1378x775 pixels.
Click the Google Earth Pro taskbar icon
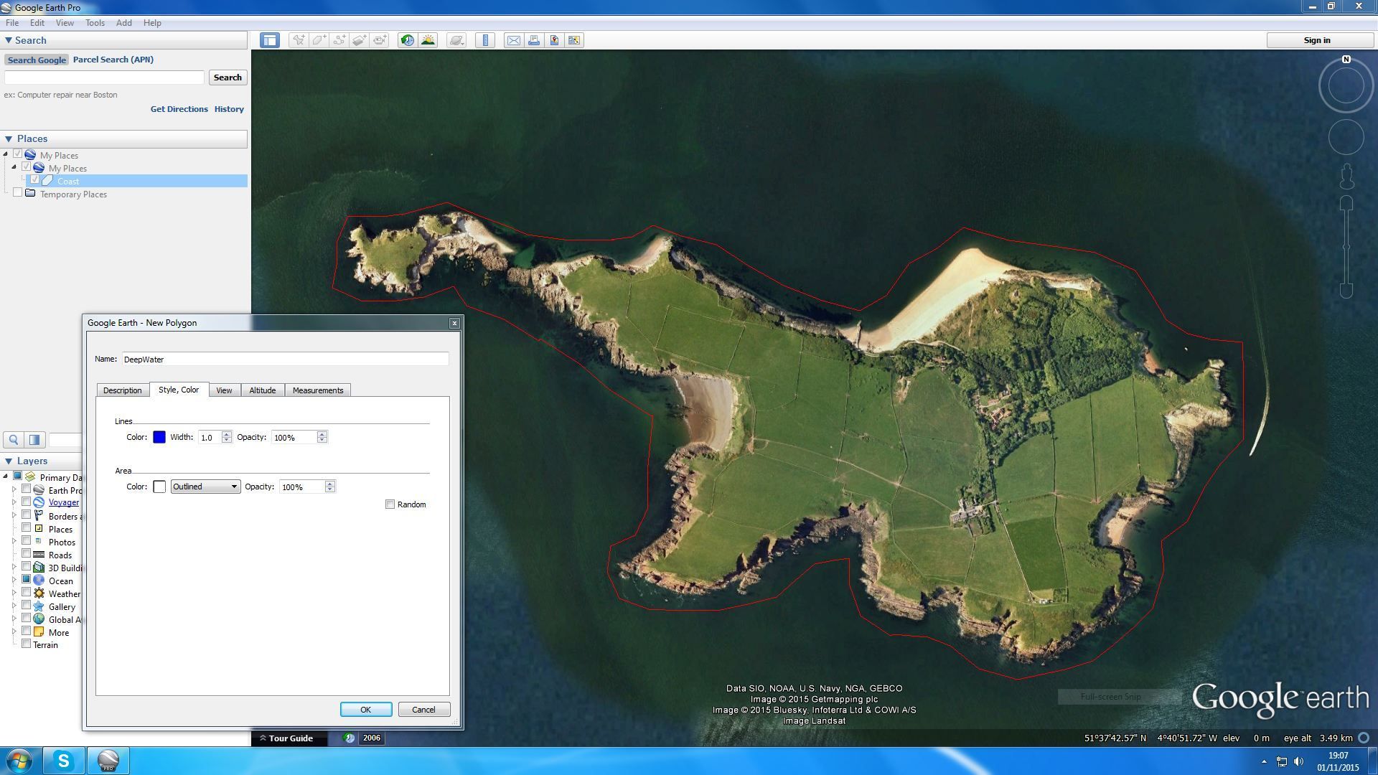(x=108, y=761)
